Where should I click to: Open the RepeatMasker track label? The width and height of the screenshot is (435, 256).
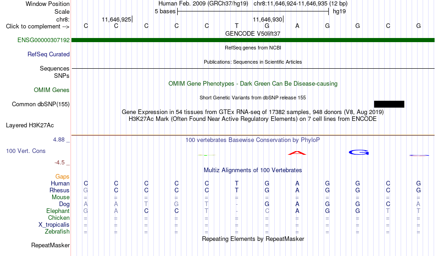[50, 245]
